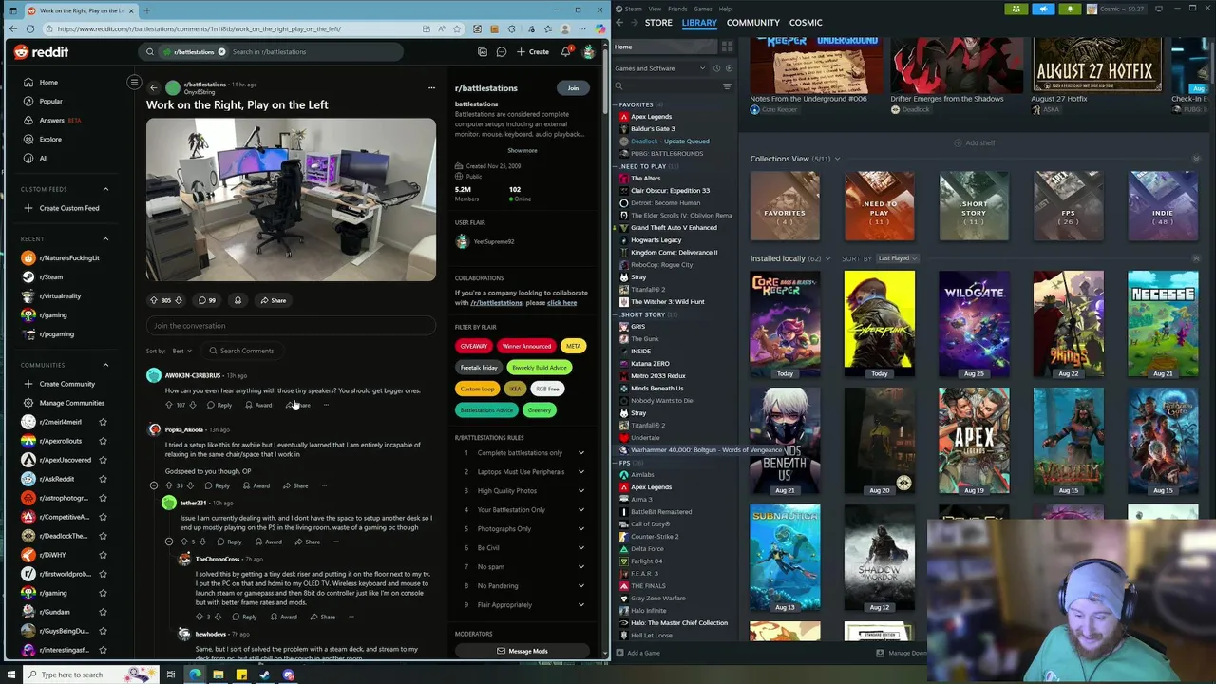The image size is (1216, 684).
Task: Click Steam friends green button
Action: tap(1016, 9)
